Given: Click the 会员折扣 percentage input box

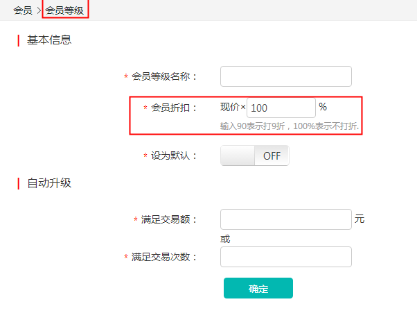Looking at the screenshot, I should click(x=281, y=108).
